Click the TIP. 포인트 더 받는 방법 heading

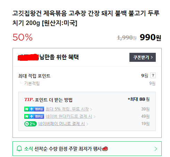[48, 100]
